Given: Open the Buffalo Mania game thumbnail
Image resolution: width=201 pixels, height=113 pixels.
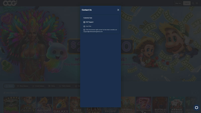Looking at the screenshot, I should [160, 105].
